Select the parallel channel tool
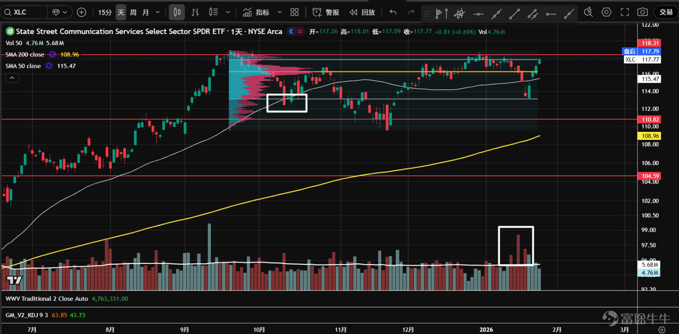Image resolution: width=679 pixels, height=334 pixels. pos(533,14)
